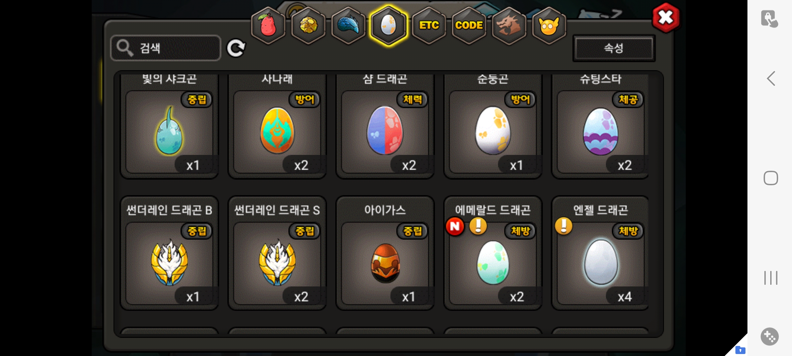Open the fruit food category tab

268,26
